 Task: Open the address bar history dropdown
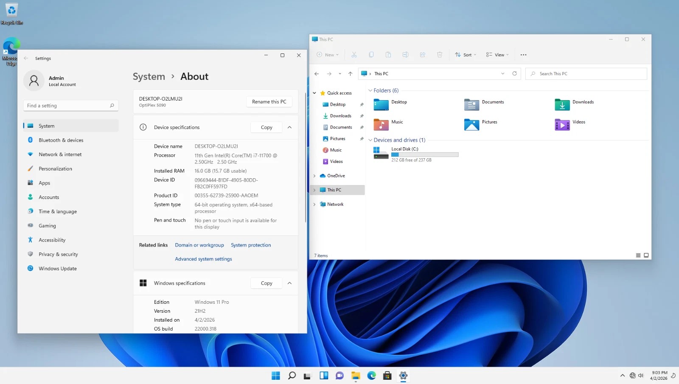point(503,73)
